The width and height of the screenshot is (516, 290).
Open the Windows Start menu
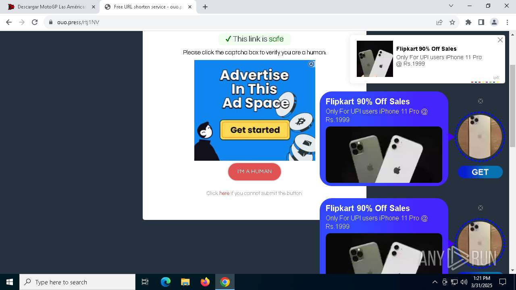click(10, 282)
